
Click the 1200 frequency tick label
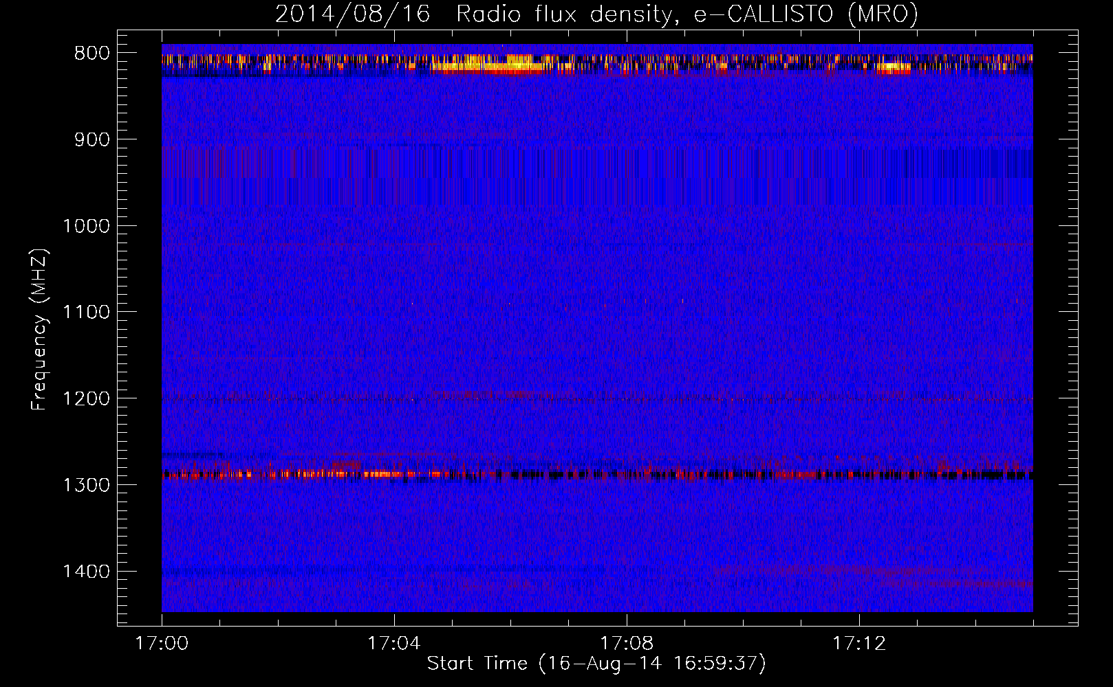86,398
